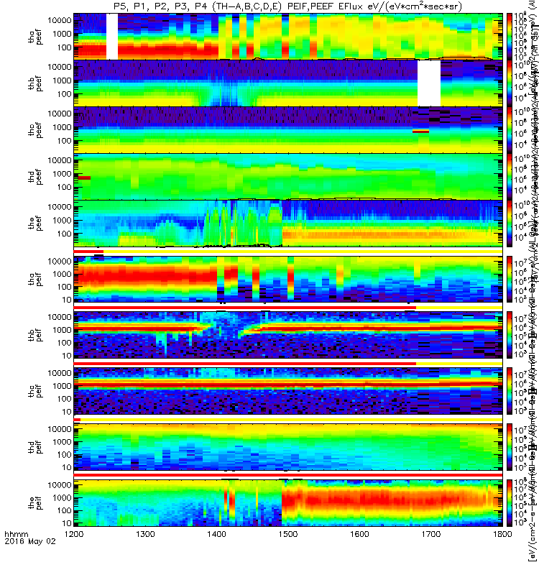Select the color bar beside thc peif panel
The image size is (539, 575).
pos(510,391)
